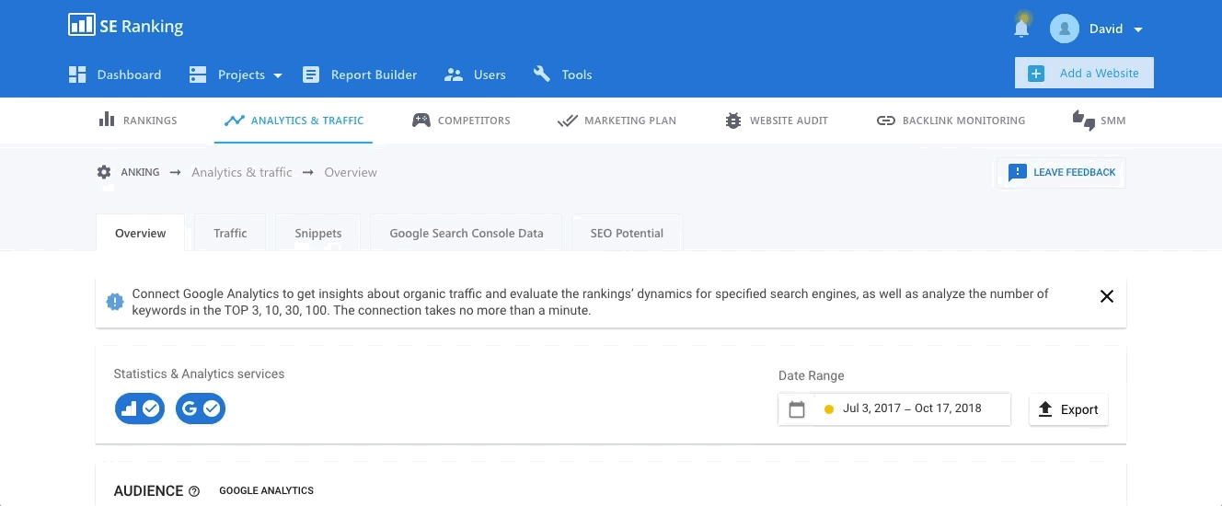Click the Audience help question icon
The height and width of the screenshot is (506, 1222).
(194, 491)
